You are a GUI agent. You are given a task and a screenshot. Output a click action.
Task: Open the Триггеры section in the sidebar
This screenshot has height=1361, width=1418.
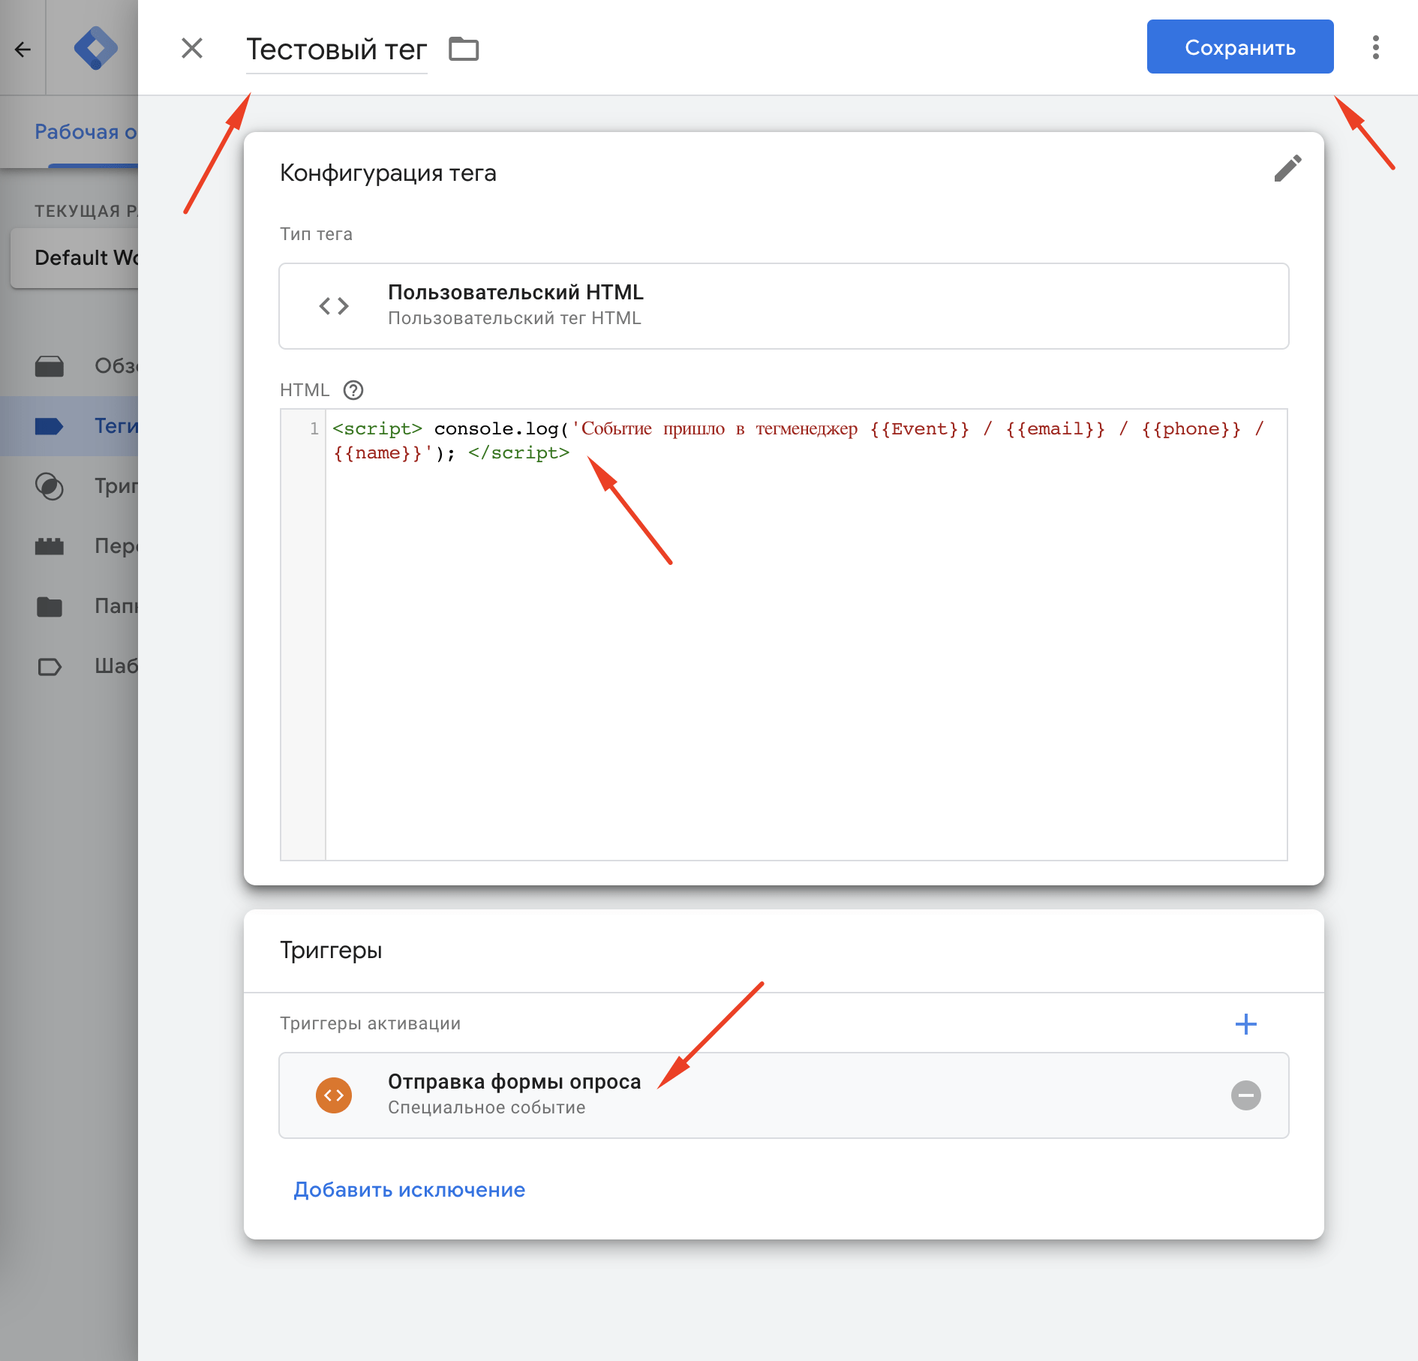point(69,486)
